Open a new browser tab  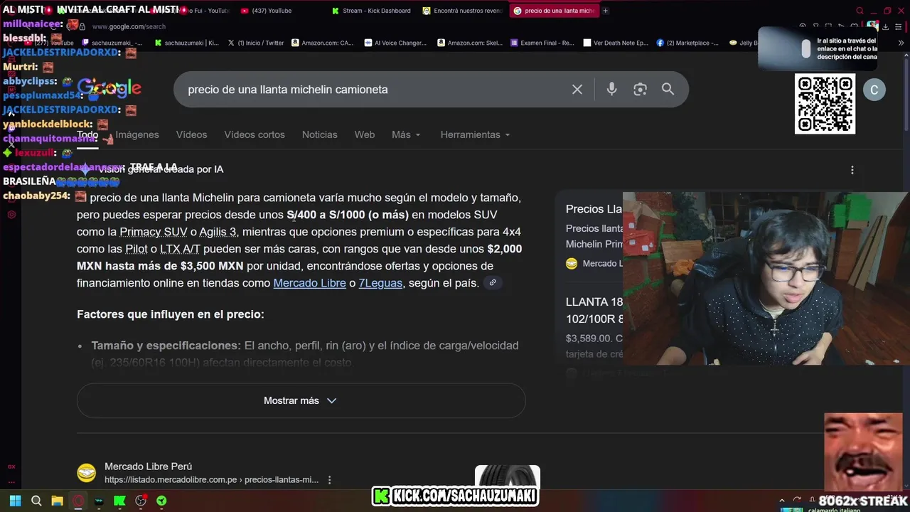pyautogui.click(x=605, y=11)
